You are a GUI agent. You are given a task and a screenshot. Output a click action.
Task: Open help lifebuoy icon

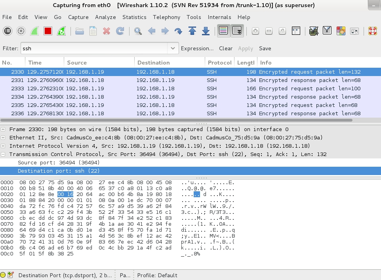tap(373, 31)
